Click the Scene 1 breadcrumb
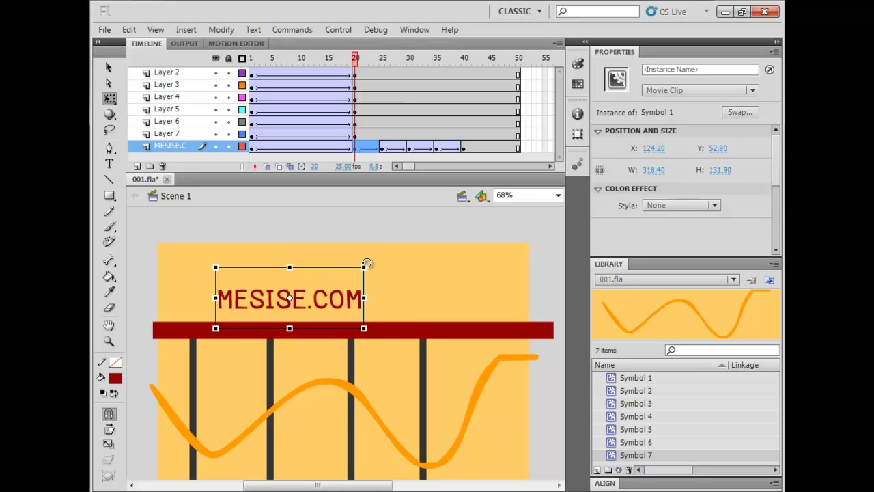Image resolution: width=874 pixels, height=492 pixels. tap(175, 196)
